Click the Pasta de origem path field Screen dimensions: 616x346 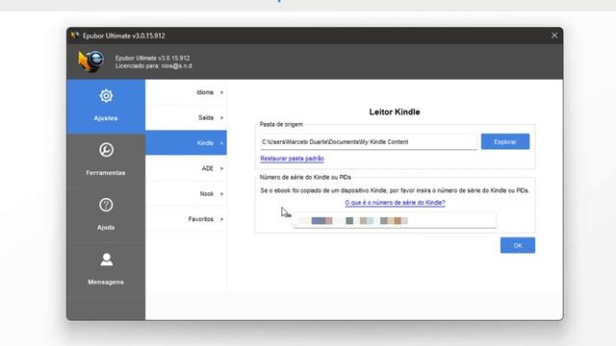click(x=369, y=142)
